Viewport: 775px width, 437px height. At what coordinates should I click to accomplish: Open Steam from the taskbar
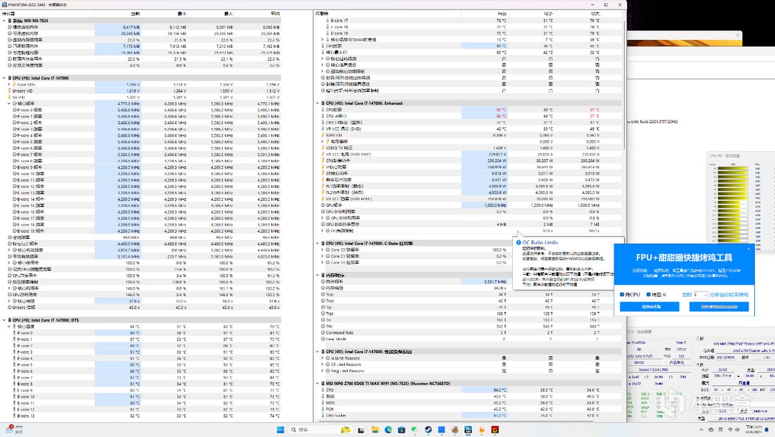click(428, 429)
